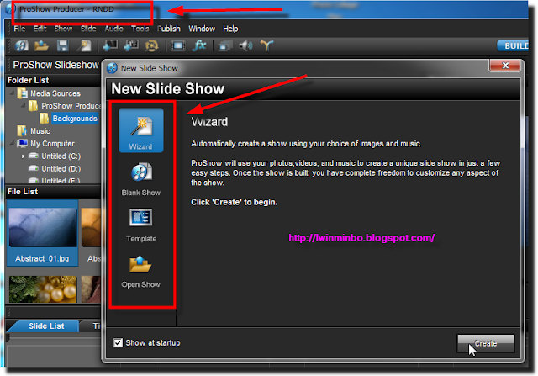Select Media Sources in Folder List
538x376 pixels.
pos(55,93)
